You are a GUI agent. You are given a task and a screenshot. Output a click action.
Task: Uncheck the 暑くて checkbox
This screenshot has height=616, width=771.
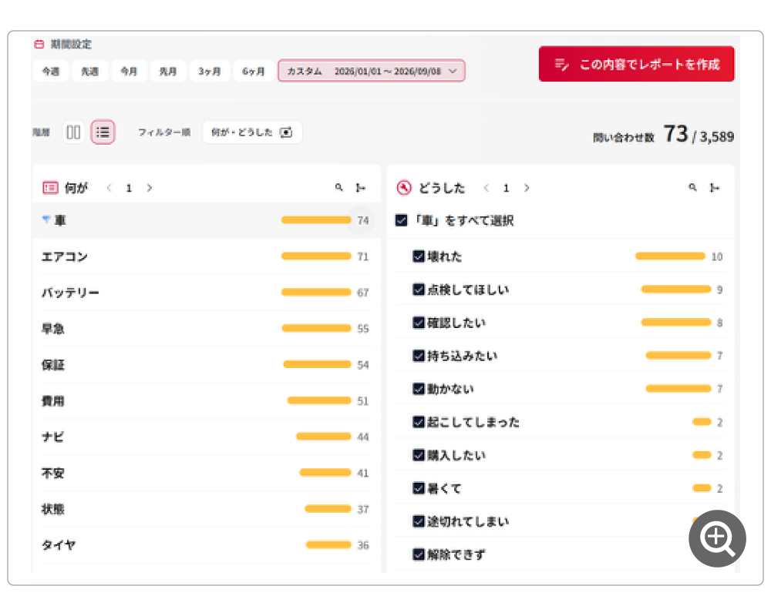tap(419, 488)
